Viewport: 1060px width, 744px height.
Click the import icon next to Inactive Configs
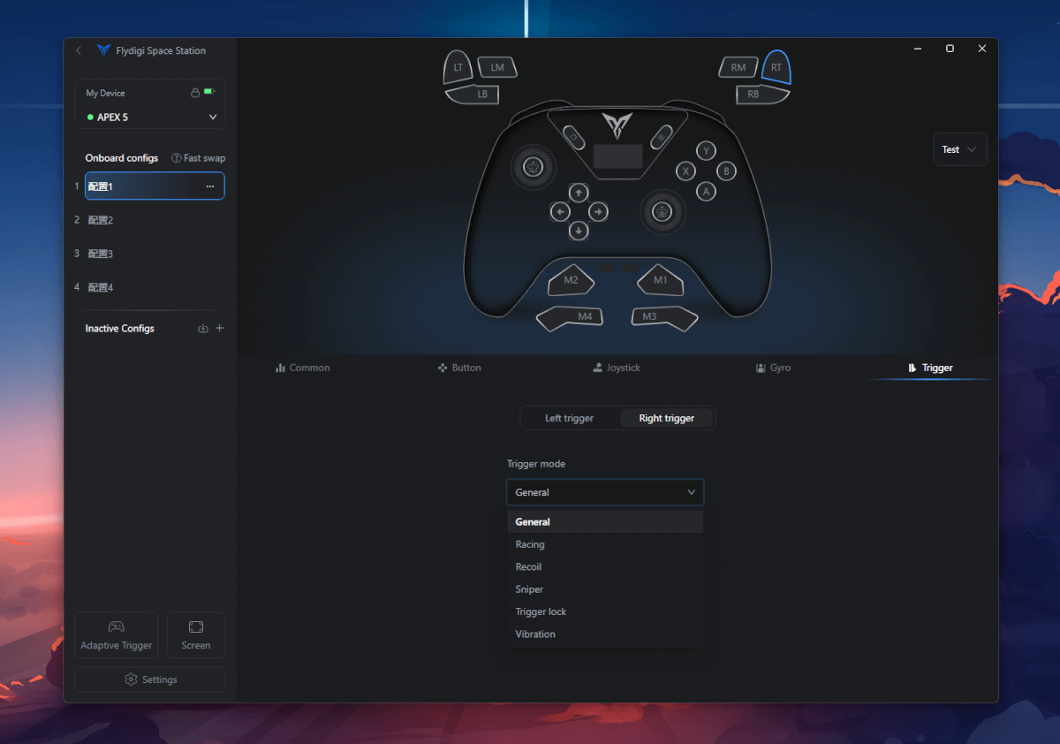click(202, 328)
